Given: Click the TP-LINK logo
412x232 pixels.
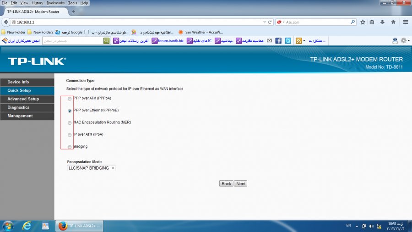Looking at the screenshot, I should (37, 61).
